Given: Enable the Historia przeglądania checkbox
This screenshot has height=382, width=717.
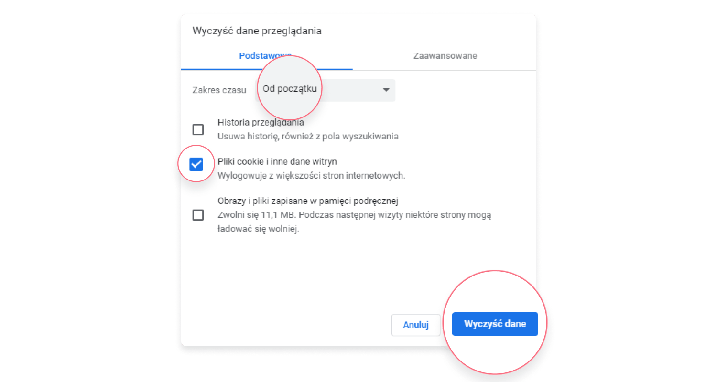Looking at the screenshot, I should (197, 129).
